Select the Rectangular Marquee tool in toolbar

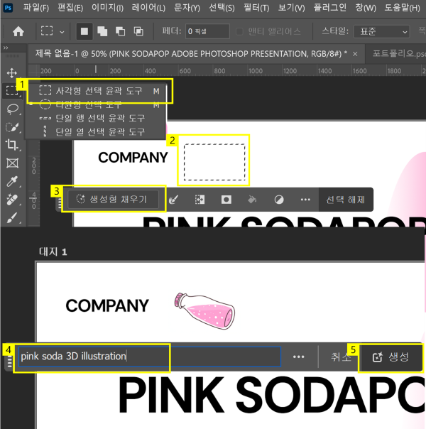point(12,90)
